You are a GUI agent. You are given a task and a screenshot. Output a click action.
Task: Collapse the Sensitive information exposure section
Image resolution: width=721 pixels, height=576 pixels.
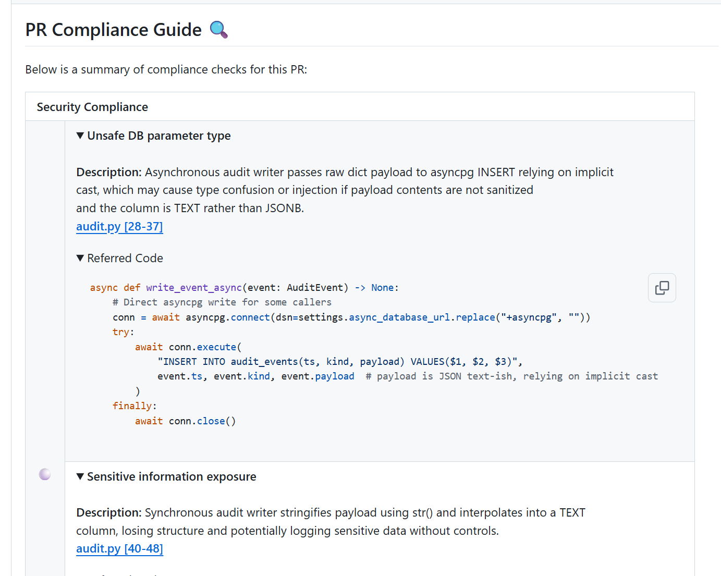[x=80, y=477]
